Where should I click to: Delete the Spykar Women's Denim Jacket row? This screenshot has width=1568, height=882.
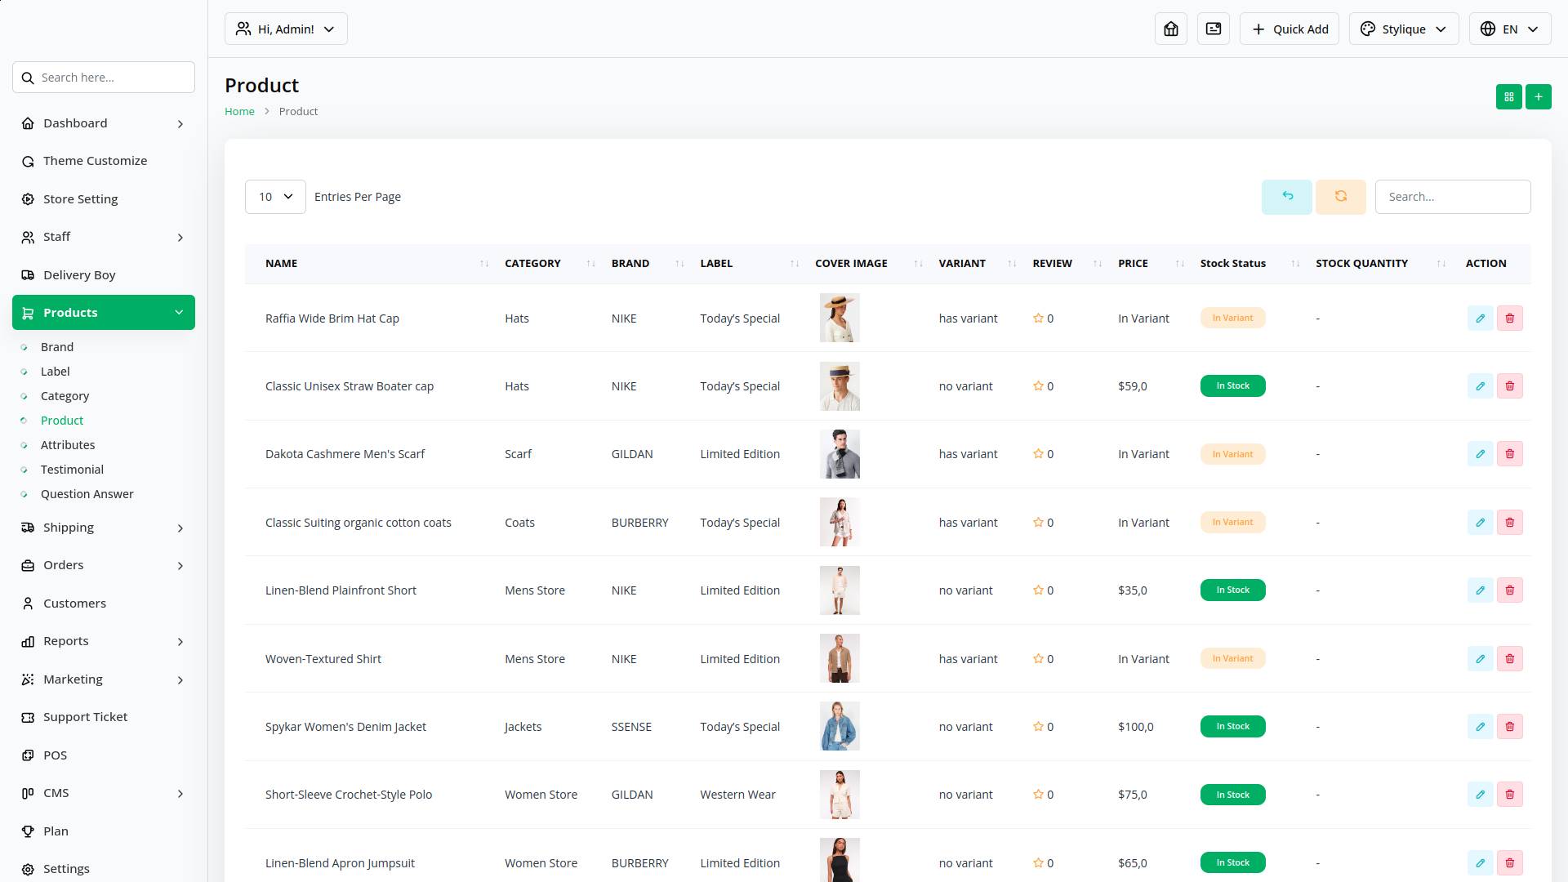tap(1509, 727)
